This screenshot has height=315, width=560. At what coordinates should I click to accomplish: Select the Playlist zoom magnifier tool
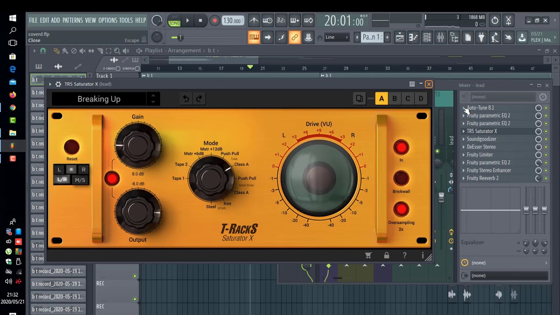click(117, 51)
